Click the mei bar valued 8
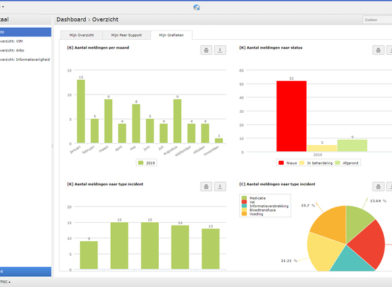Screen dimensions: 392x287 pos(136,124)
